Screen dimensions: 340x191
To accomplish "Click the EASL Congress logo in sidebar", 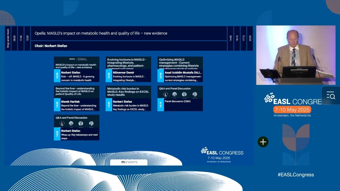I will [293, 105].
